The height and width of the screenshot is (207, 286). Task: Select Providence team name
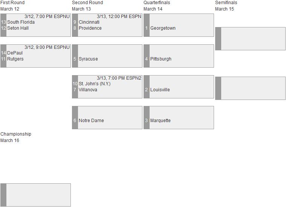click(90, 28)
